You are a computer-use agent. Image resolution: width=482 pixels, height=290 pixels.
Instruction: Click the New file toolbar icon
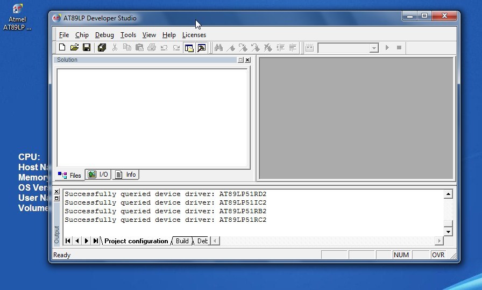[62, 47]
